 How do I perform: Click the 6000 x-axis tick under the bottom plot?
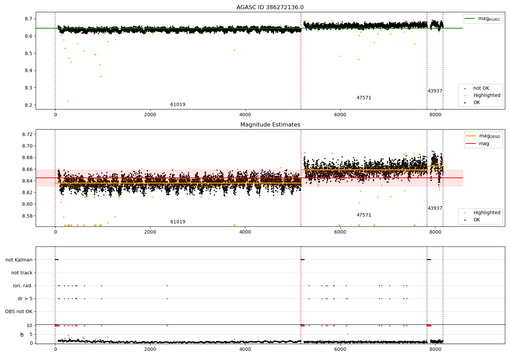(340, 349)
